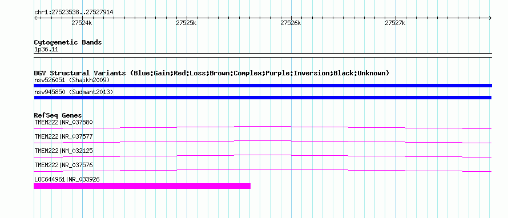Click the LOC644961|NR_033926 gene label
Screen dimensions: 508x218
coord(67,179)
